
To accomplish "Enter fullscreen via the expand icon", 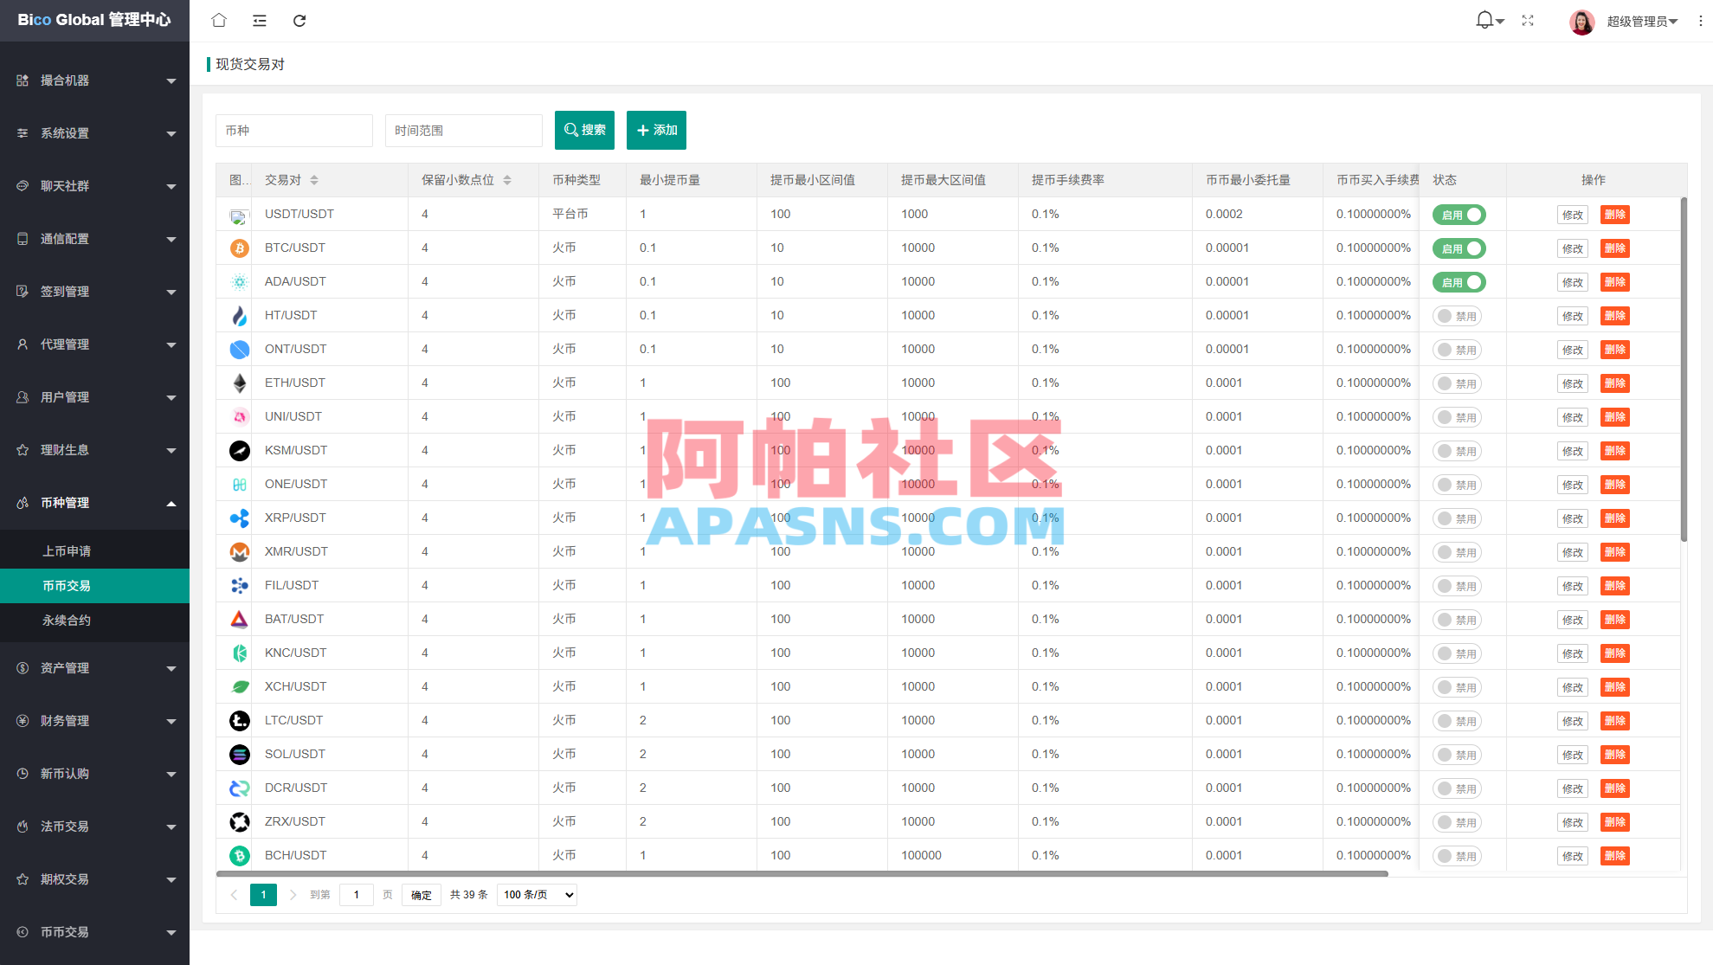I will tap(1527, 20).
